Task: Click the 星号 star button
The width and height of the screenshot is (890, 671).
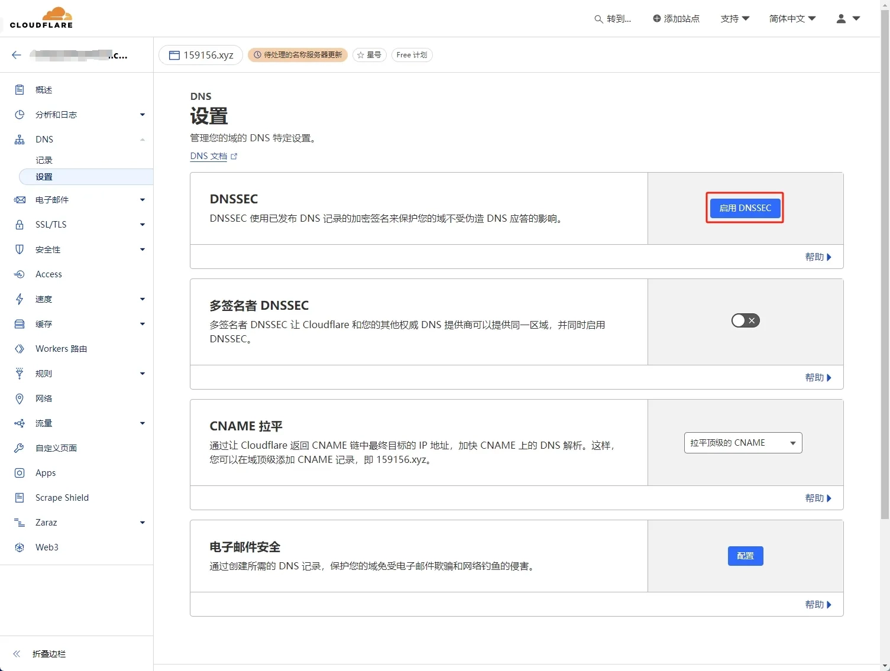Action: [370, 55]
